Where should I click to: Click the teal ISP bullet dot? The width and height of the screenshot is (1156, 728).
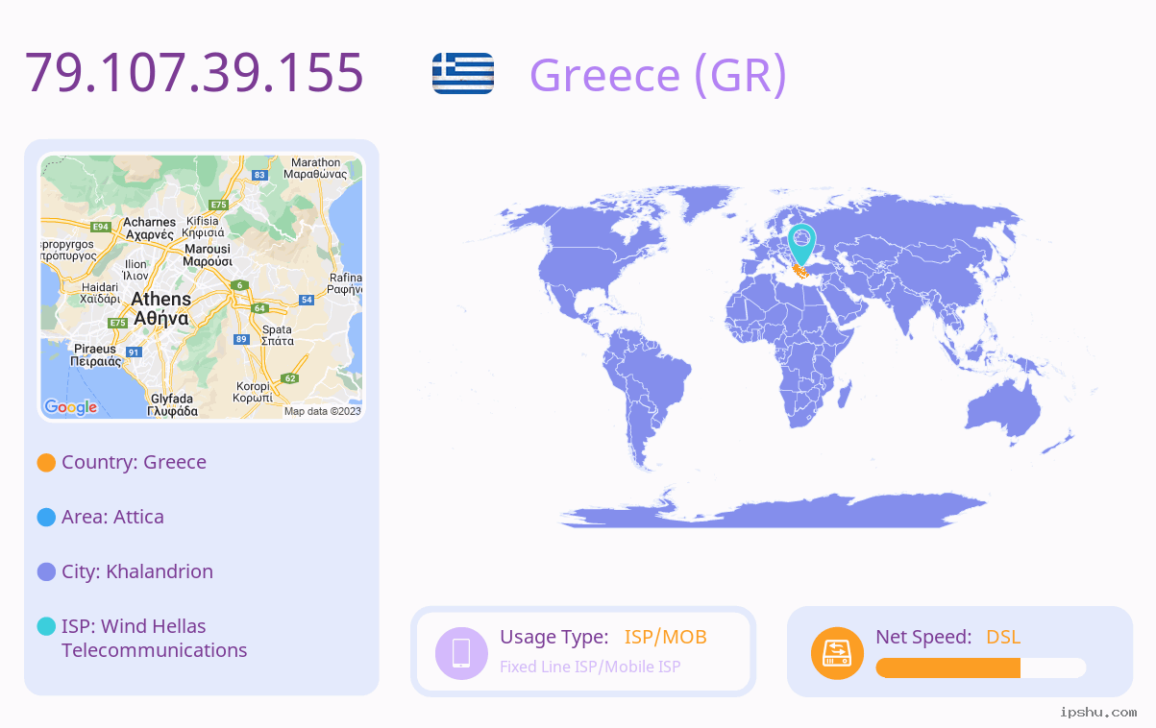tap(46, 627)
